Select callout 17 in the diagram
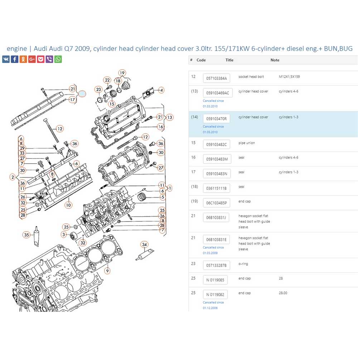This screenshot has width=358, height=358. tap(72, 100)
